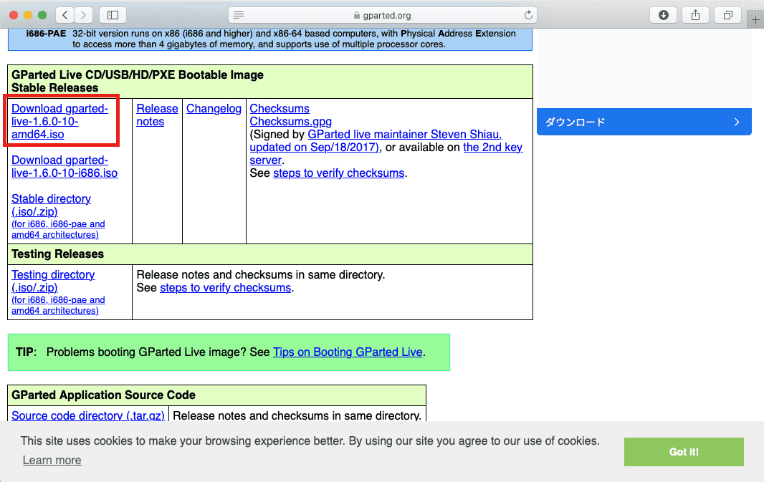Screen dimensions: 764x482
Task: Open the 2nd key server link
Action: [492, 147]
